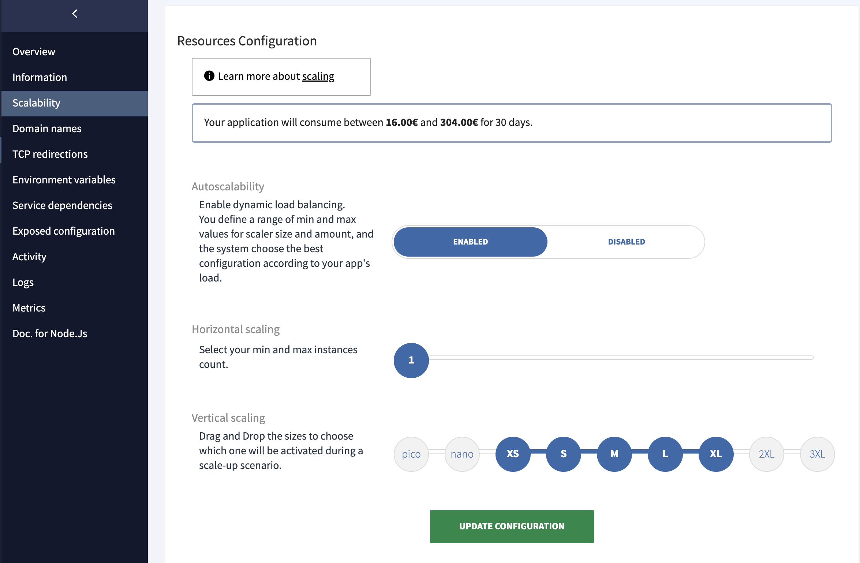860x563 pixels.
Task: Click the info icon beside Learn more
Action: pos(209,76)
